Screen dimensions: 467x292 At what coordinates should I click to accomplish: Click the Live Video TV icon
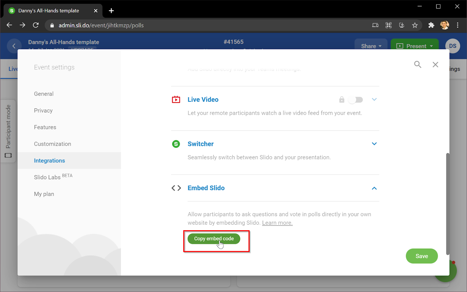[176, 100]
